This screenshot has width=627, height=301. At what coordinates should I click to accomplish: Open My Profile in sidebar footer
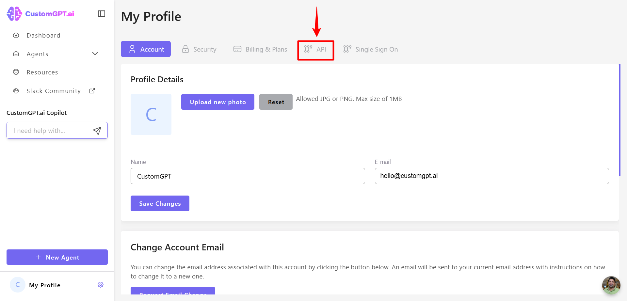pos(45,285)
